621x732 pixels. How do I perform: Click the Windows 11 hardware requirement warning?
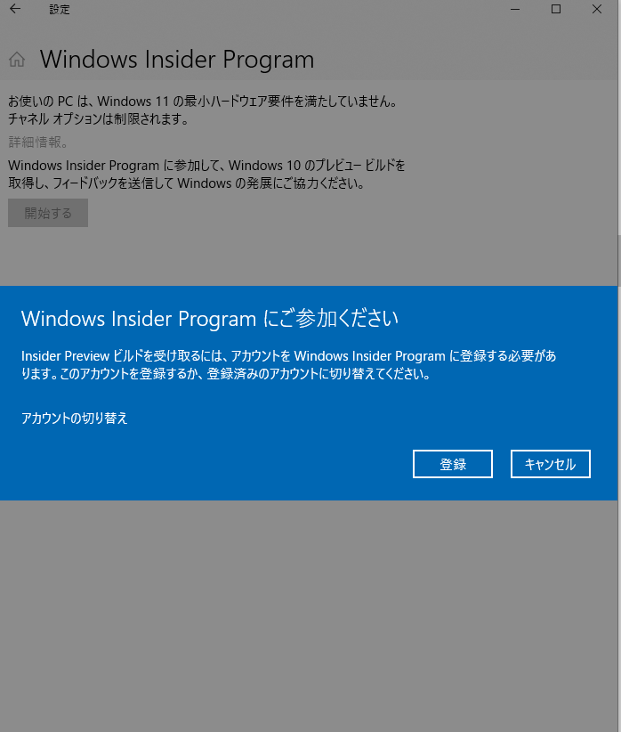(x=203, y=102)
